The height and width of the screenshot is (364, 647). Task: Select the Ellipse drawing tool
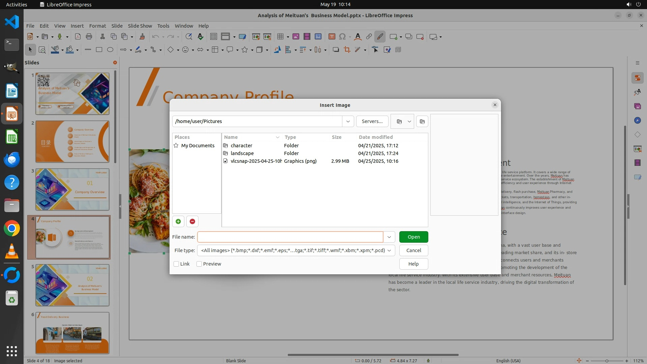point(110,50)
